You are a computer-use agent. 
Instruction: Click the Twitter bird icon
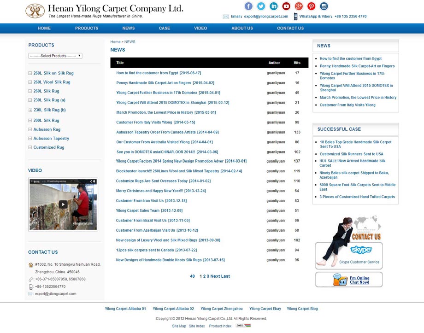(x=261, y=6)
